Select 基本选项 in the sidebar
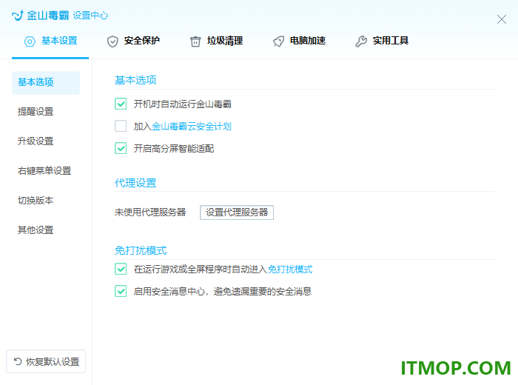The height and width of the screenshot is (385, 518). pos(46,83)
